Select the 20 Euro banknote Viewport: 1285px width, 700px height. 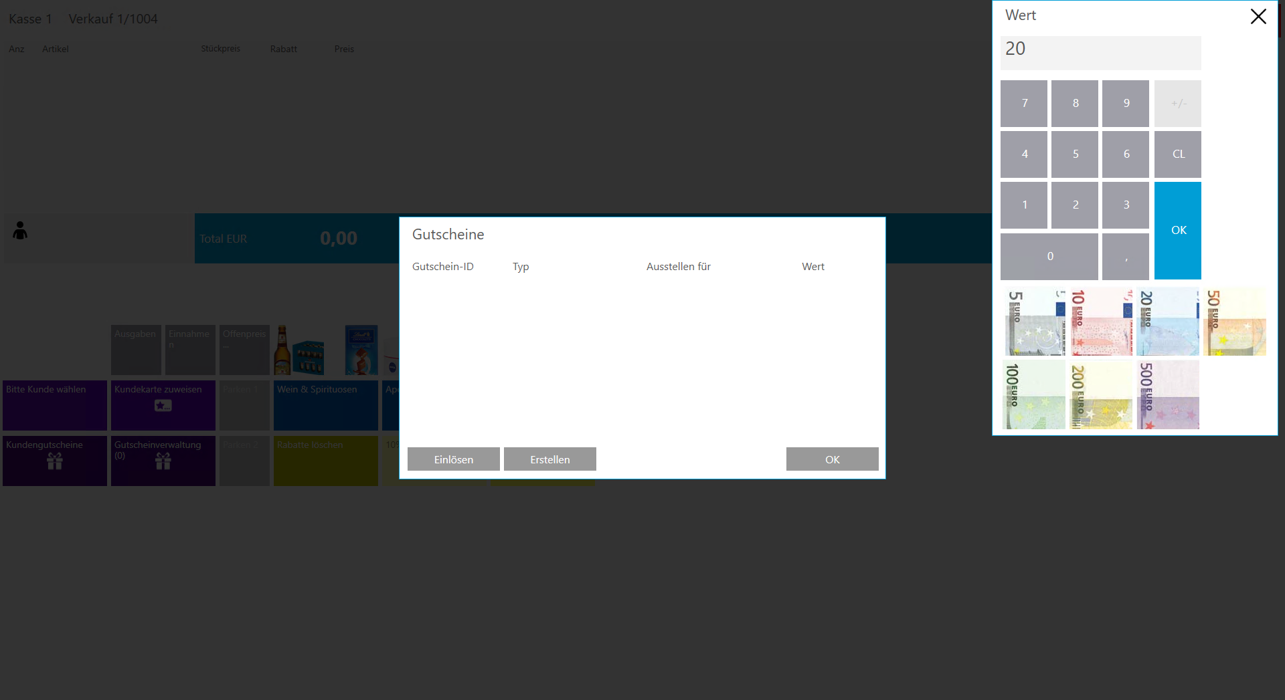click(1167, 322)
